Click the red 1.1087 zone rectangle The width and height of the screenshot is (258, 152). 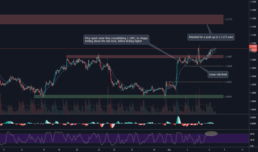[145, 57]
